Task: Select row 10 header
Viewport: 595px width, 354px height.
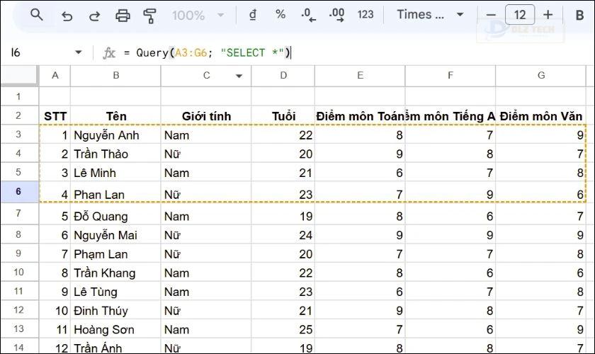Action: [18, 272]
